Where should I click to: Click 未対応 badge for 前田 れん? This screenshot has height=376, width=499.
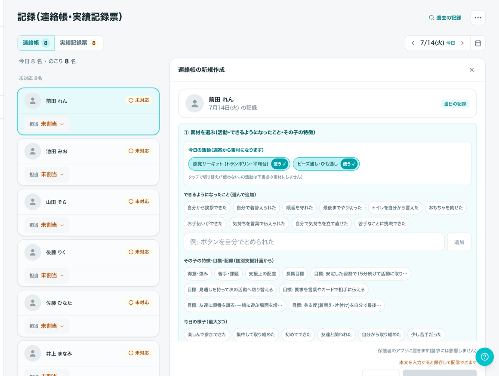tap(139, 101)
